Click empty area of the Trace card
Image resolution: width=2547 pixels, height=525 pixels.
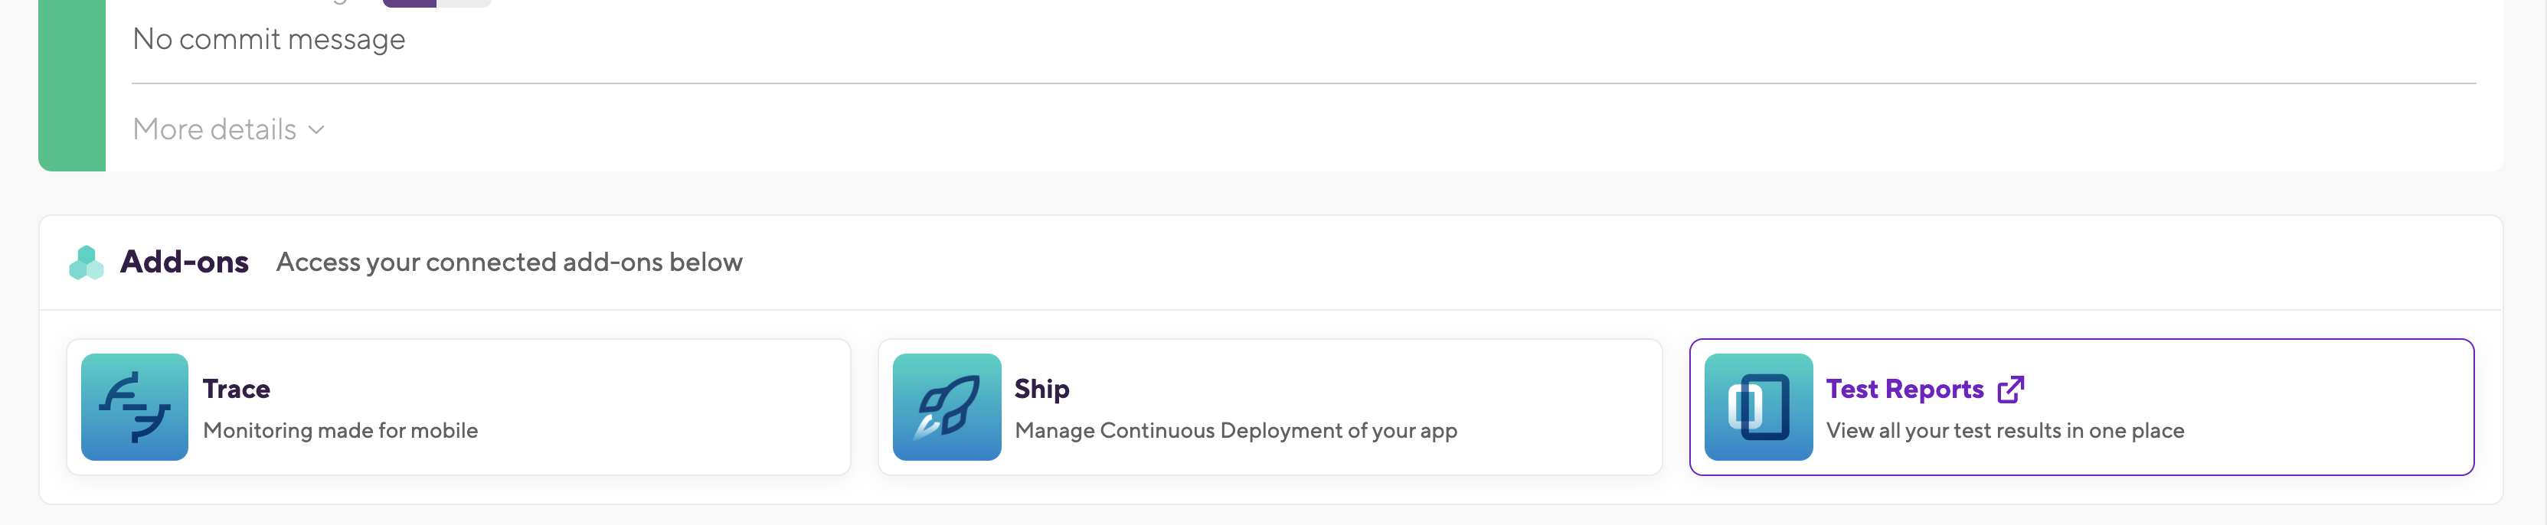(x=662, y=406)
